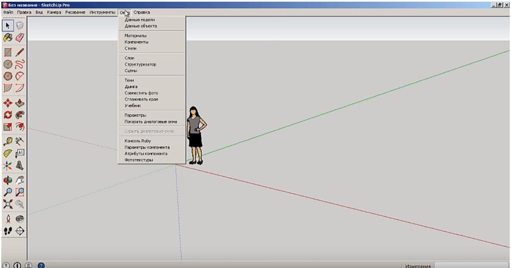
Task: Pick the Line pencil tool
Action: tap(20, 52)
